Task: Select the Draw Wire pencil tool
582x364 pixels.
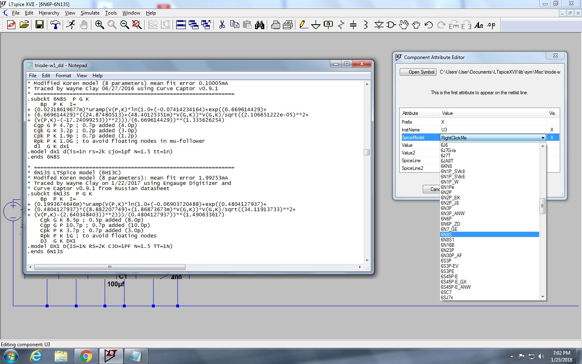Action: click(304, 25)
